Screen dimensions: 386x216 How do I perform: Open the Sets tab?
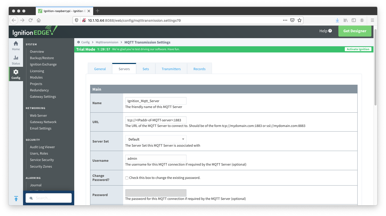click(146, 69)
